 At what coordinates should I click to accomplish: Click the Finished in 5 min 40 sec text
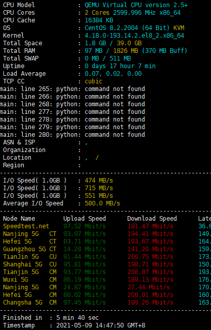point(51,318)
